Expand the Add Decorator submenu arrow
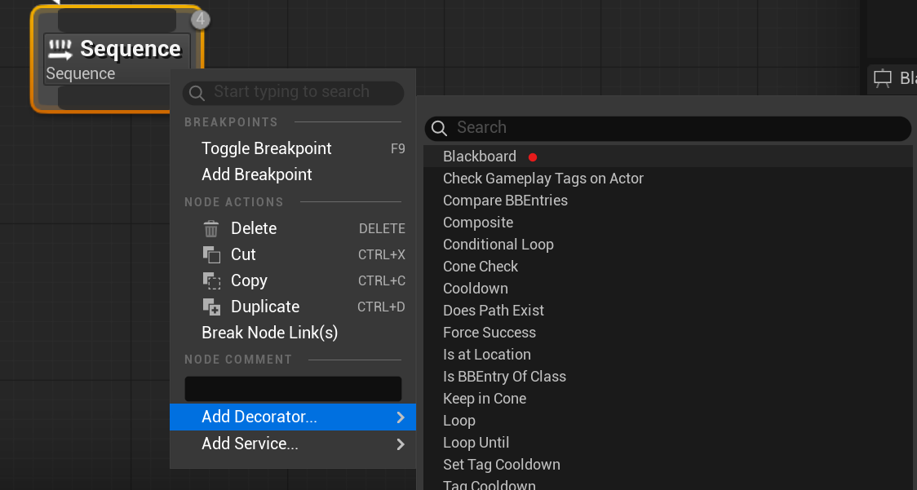The width and height of the screenshot is (917, 490). (x=400, y=417)
